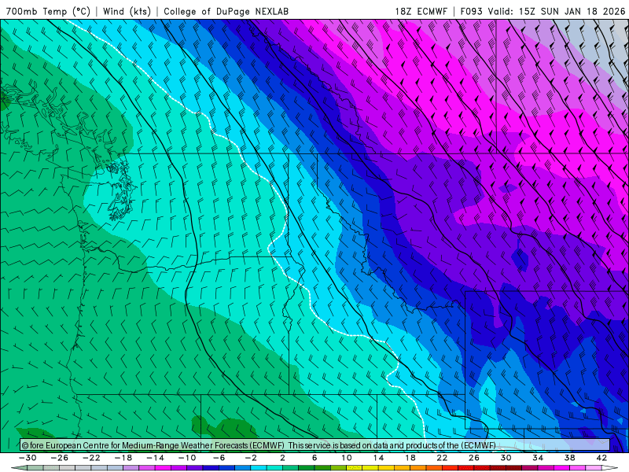This screenshot has height=472, width=629.
Task: Click the ECMWF copyright notice banner
Action: pos(315,445)
